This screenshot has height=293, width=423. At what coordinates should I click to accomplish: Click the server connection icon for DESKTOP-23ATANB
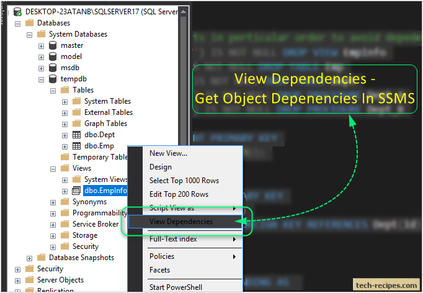coord(18,12)
